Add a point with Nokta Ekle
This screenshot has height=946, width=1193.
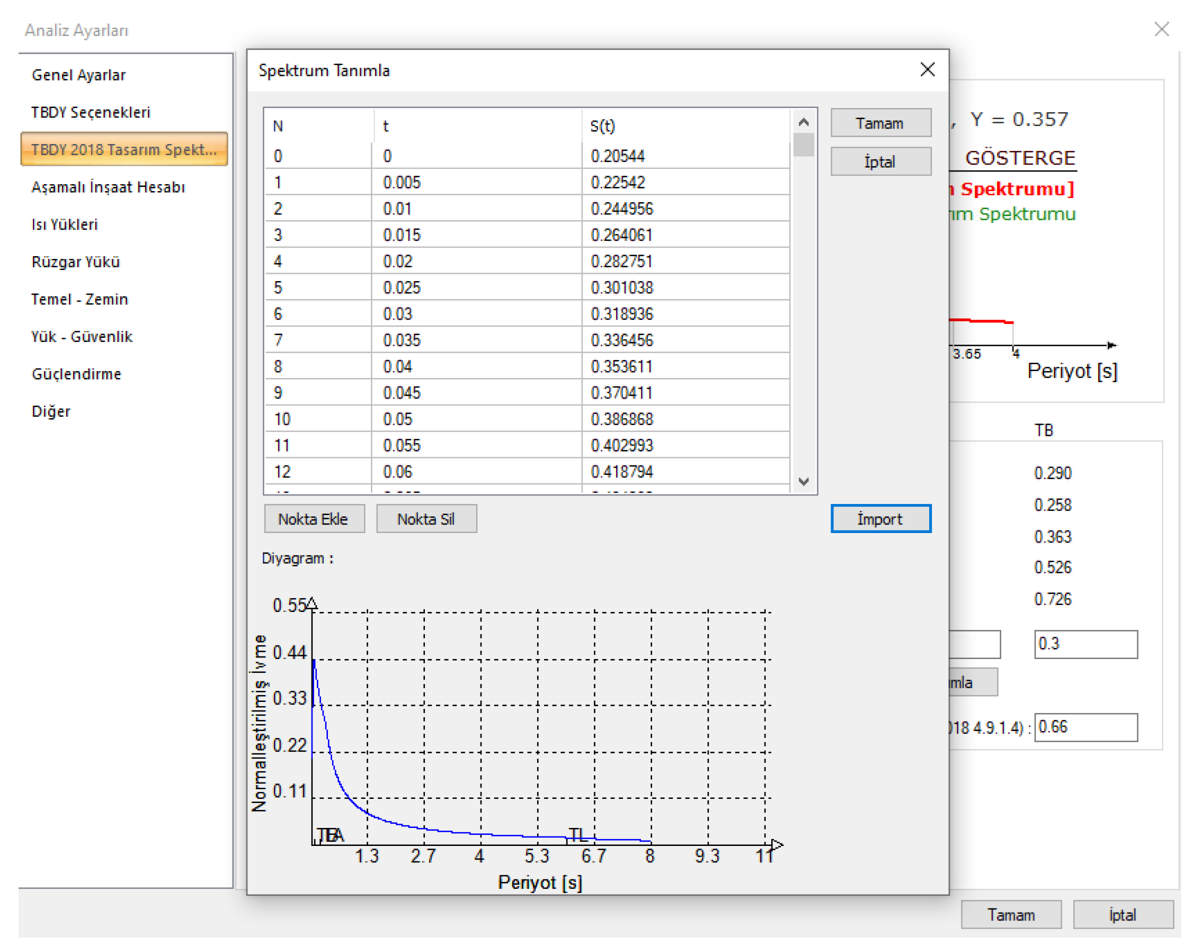pos(314,519)
